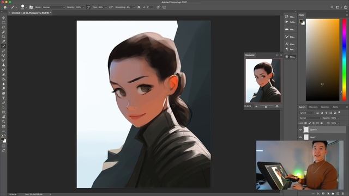Open the collapsed Character panel button
Image resolution: width=349 pixels, height=196 pixels.
(x=290, y=44)
